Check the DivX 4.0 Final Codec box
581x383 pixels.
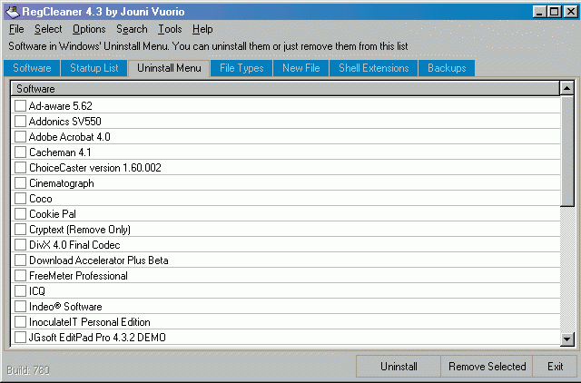point(20,245)
